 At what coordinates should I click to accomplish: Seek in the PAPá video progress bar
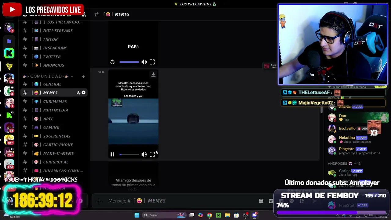click(129, 62)
